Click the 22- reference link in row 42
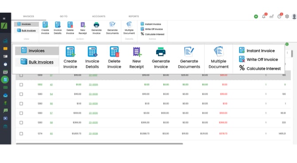This screenshot has height=163, width=297. pyautogui.click(x=94, y=85)
